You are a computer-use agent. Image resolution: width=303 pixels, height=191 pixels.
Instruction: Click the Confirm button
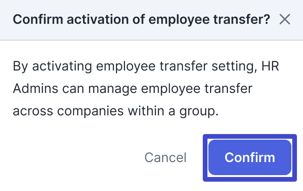(250, 157)
